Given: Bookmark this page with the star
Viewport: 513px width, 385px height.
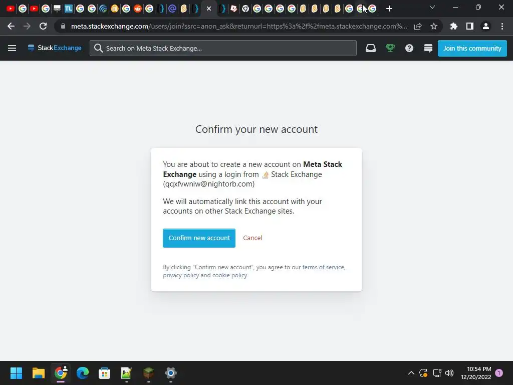Looking at the screenshot, I should click(x=434, y=26).
